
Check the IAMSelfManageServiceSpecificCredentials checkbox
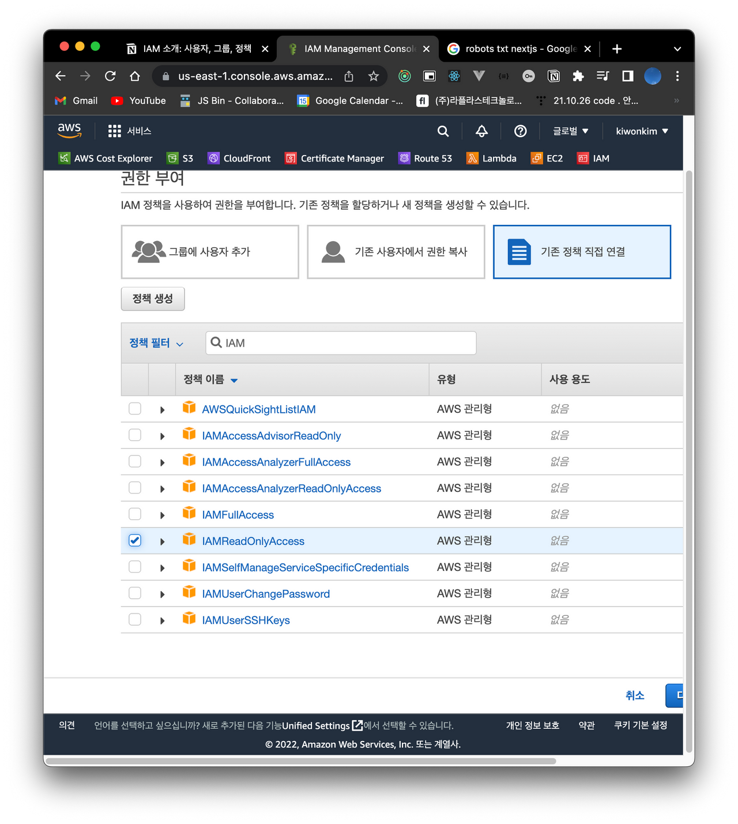tap(135, 567)
